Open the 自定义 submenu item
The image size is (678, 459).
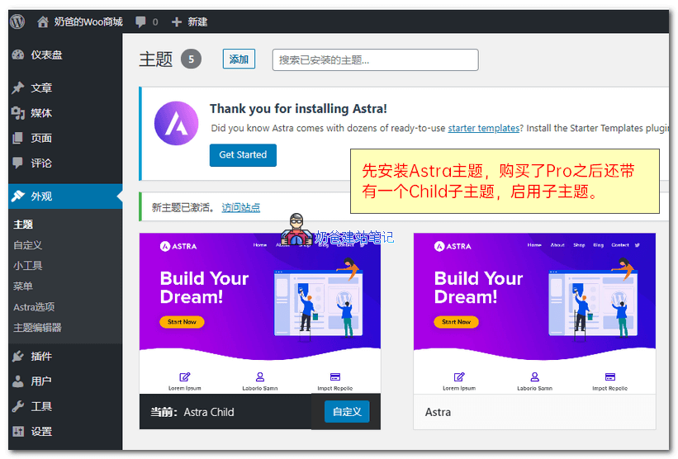pyautogui.click(x=28, y=245)
